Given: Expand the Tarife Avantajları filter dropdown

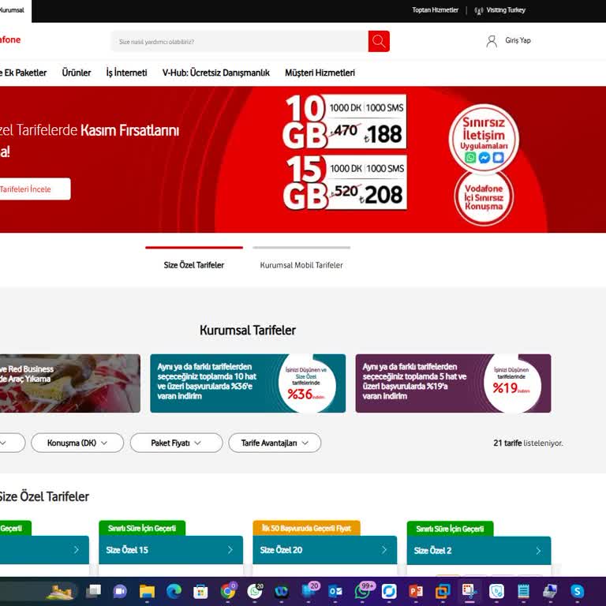Looking at the screenshot, I should [275, 443].
